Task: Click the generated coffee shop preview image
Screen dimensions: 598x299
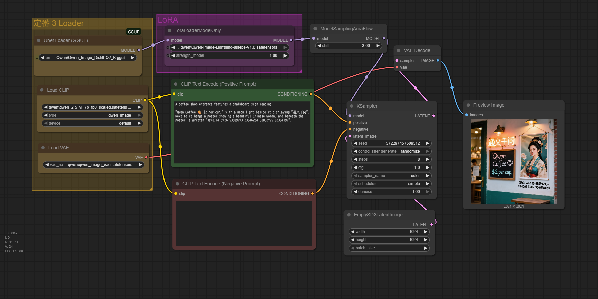Action: pos(513,161)
